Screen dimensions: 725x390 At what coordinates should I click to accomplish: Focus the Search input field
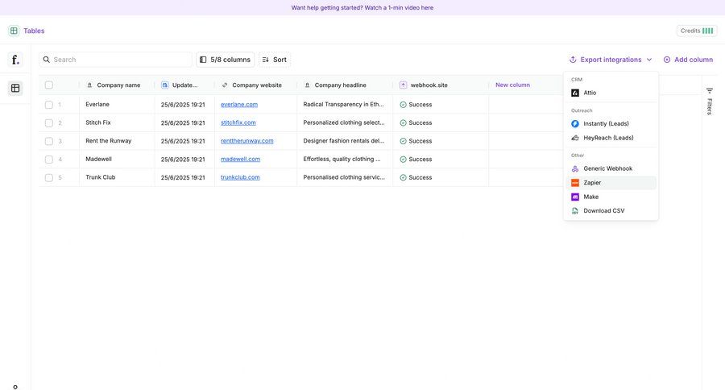point(115,60)
